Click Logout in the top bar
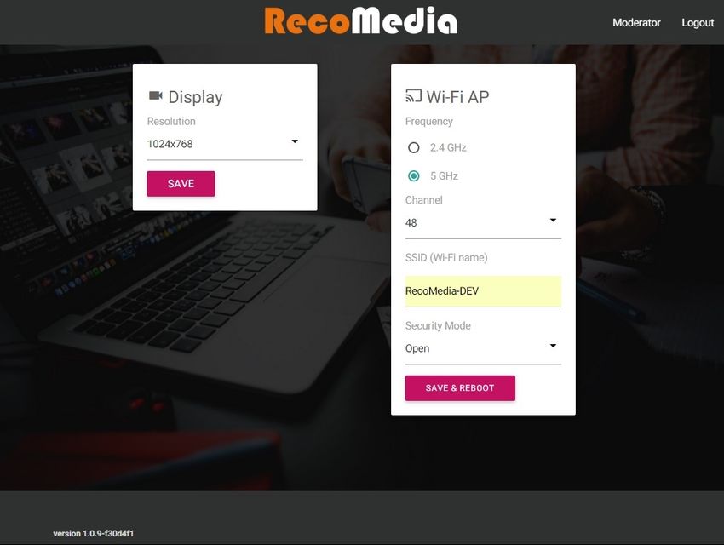 click(698, 23)
